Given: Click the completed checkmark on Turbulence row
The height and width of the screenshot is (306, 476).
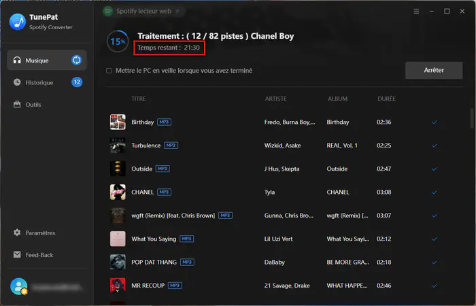Looking at the screenshot, I should point(435,146).
